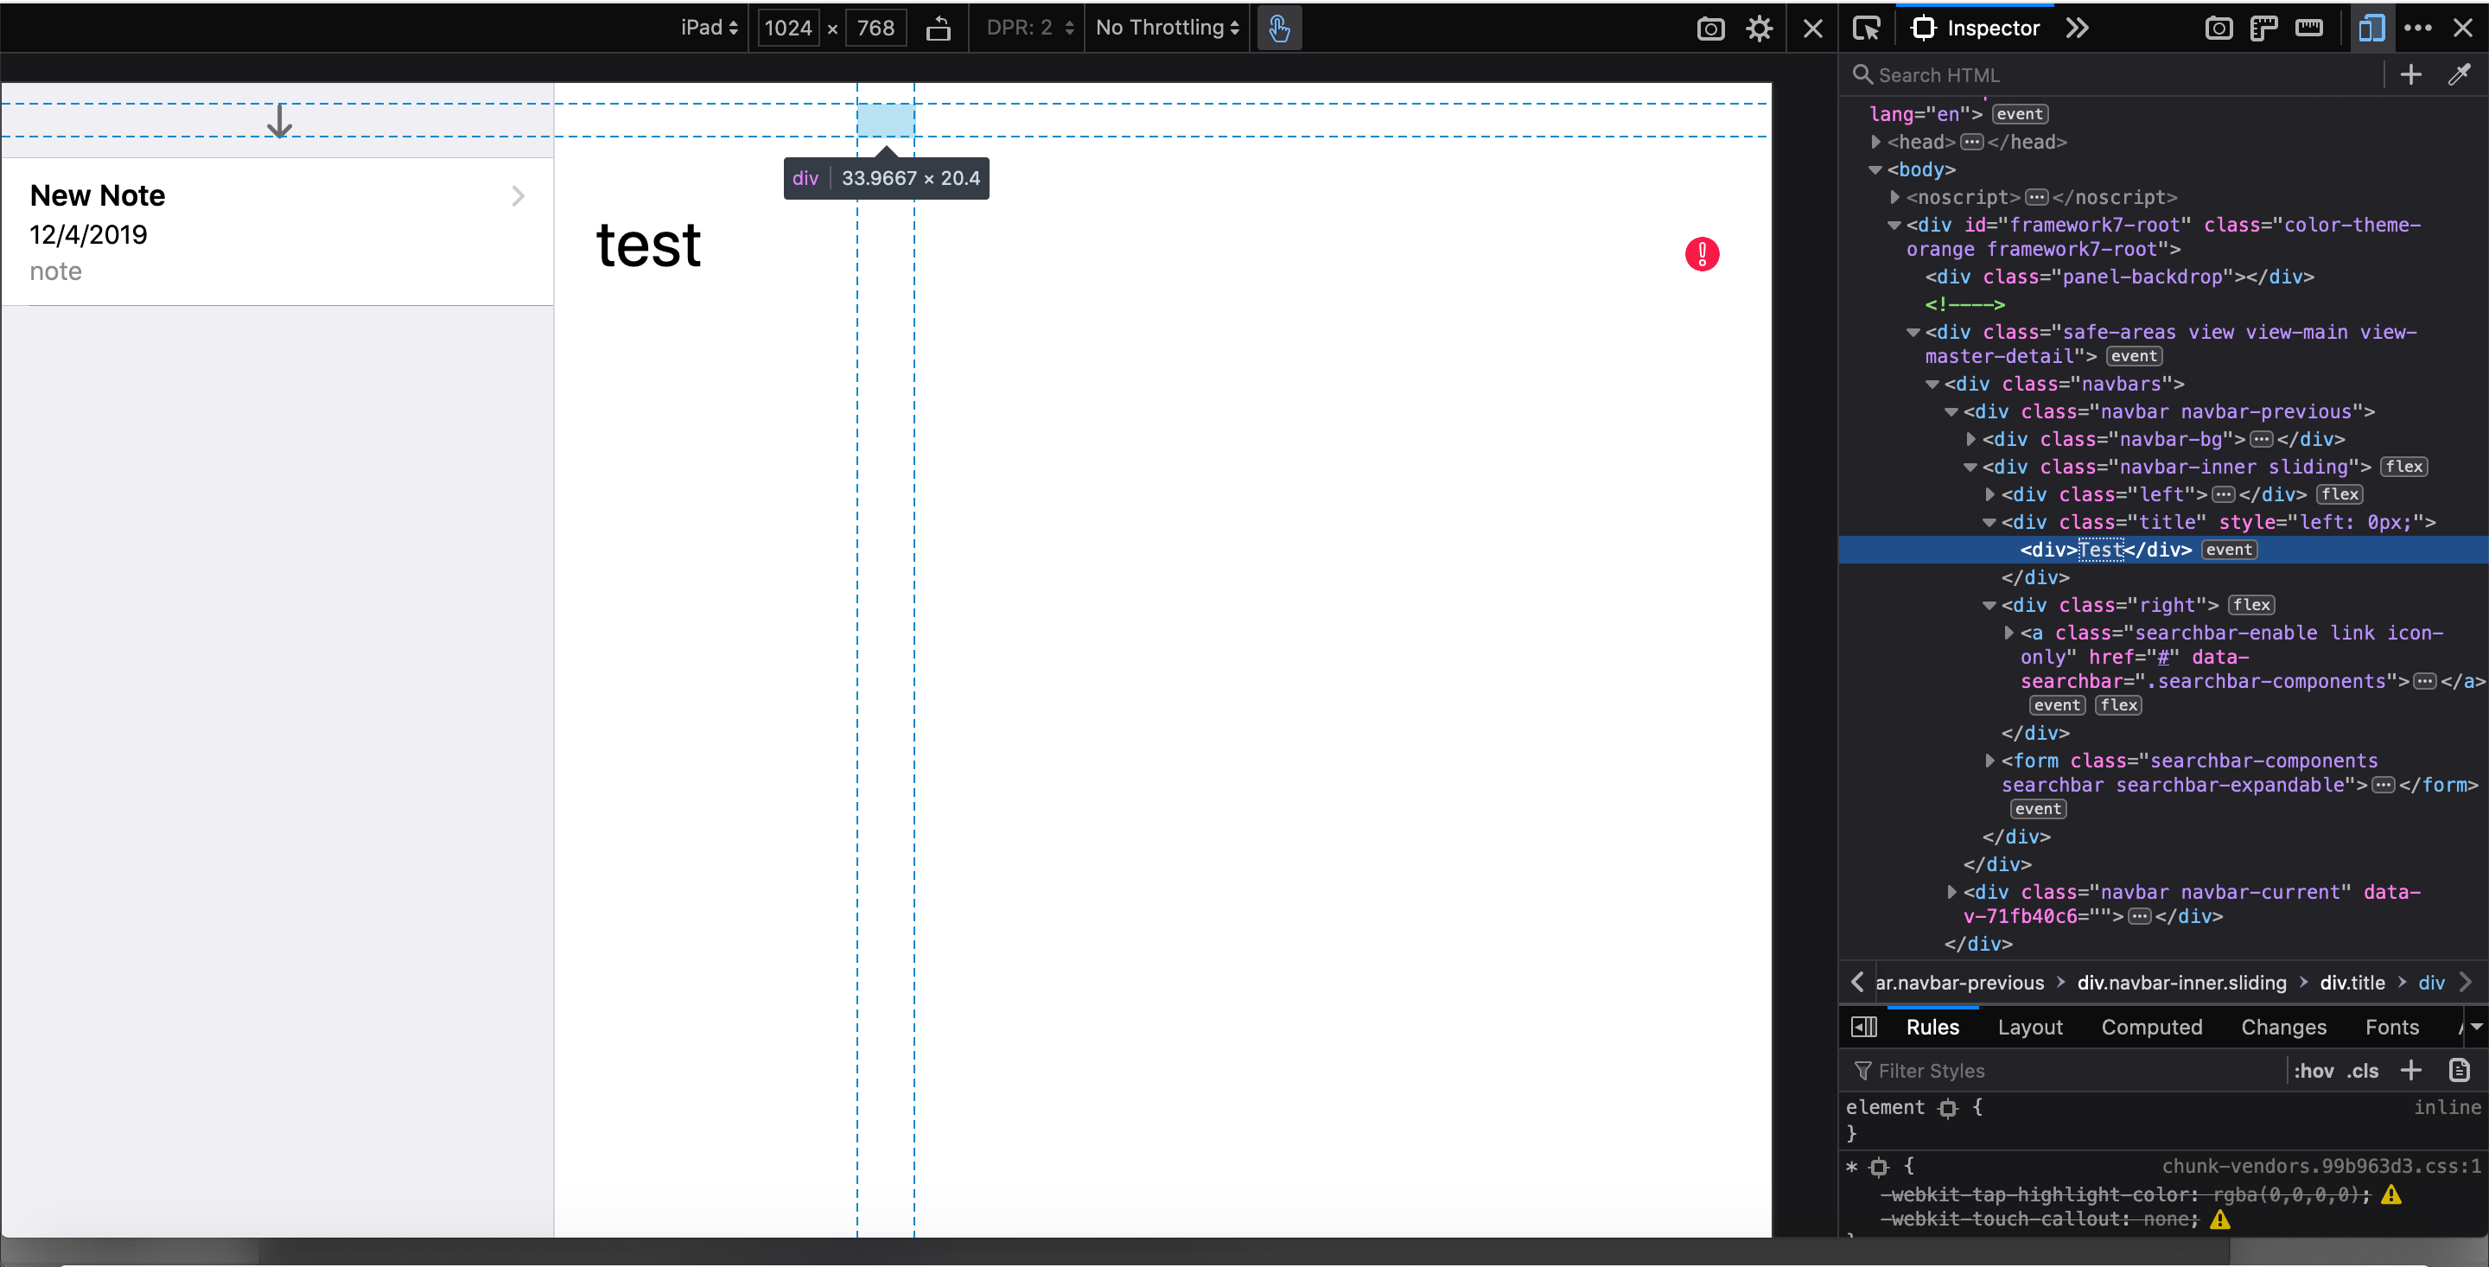This screenshot has width=2489, height=1267.
Task: Open the eyedropper color picker
Action: (x=2460, y=74)
